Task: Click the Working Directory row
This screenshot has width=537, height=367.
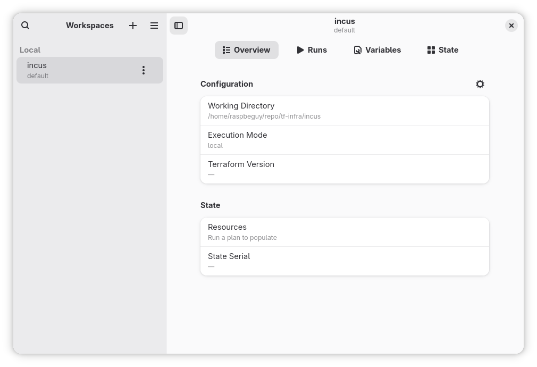Action: [x=345, y=111]
